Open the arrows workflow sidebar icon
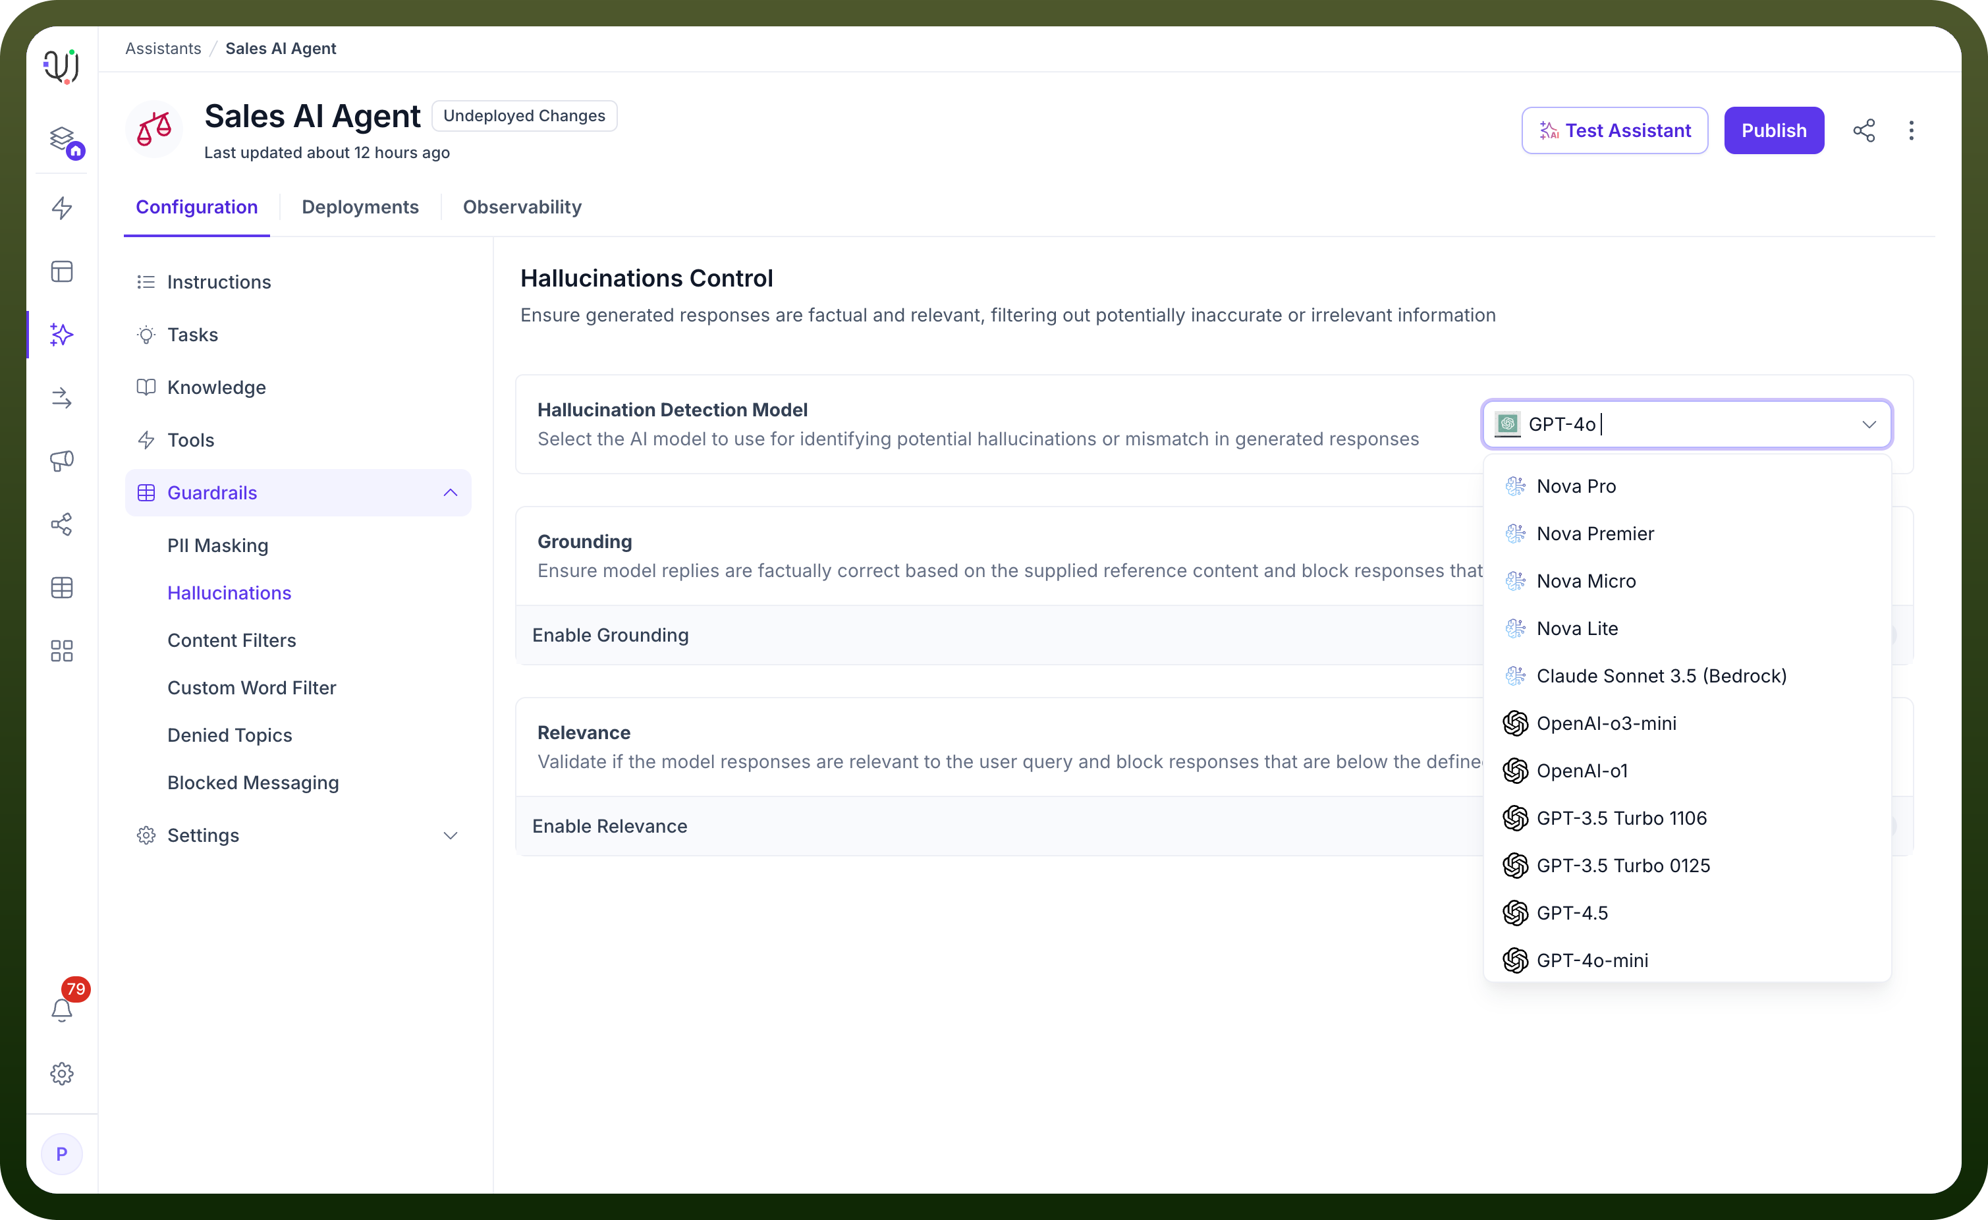 tap(62, 398)
